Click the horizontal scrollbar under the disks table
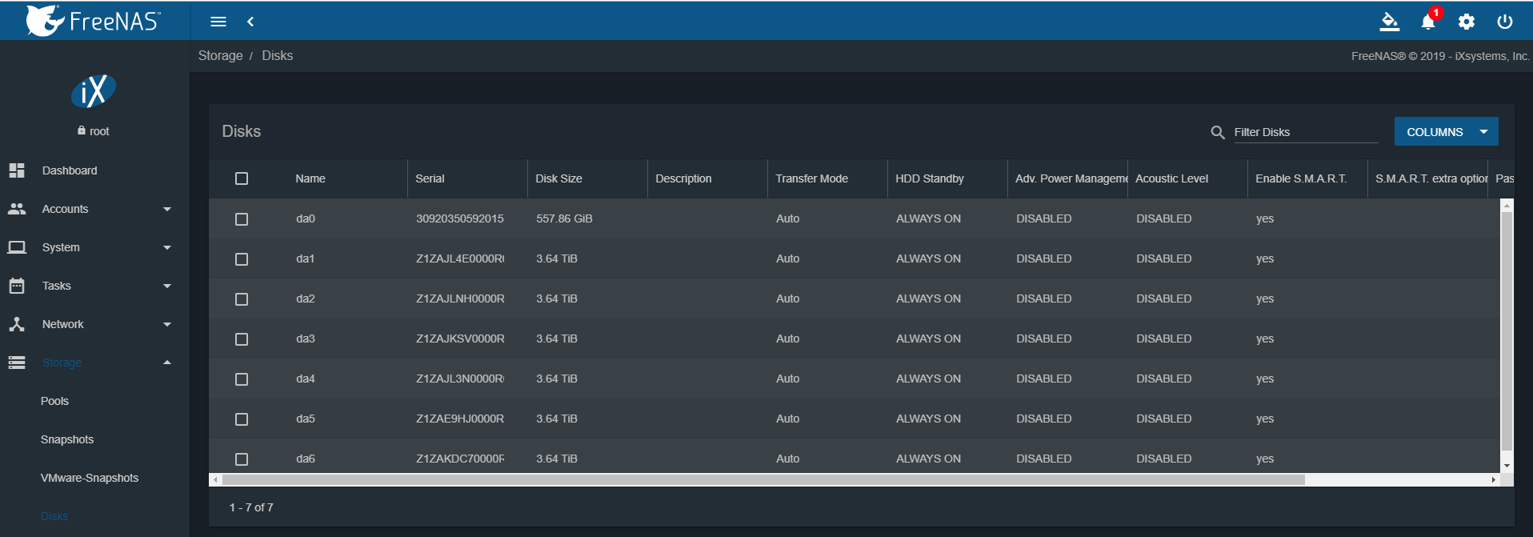The height and width of the screenshot is (537, 1533). [763, 480]
